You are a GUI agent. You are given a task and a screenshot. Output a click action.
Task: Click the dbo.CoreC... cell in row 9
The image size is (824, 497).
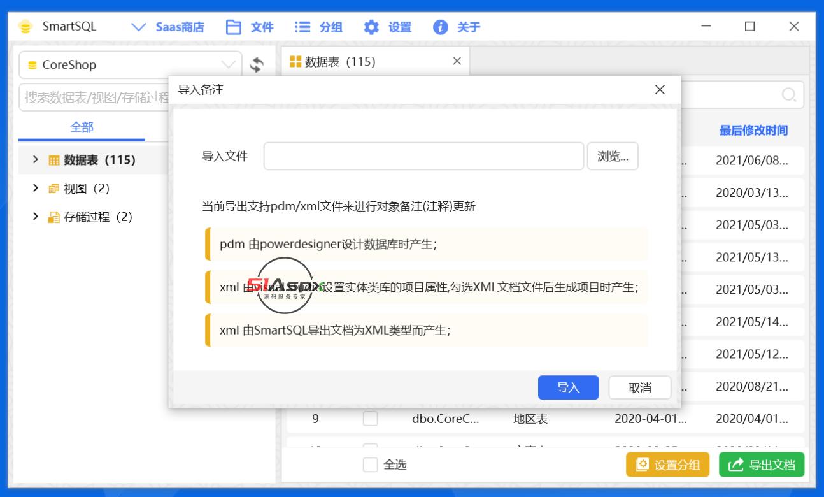point(446,419)
